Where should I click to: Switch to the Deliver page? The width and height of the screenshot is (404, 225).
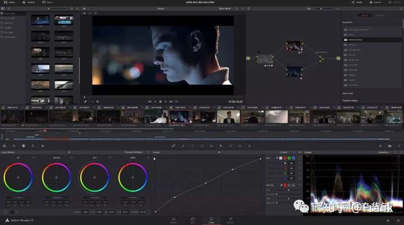[x=231, y=221]
